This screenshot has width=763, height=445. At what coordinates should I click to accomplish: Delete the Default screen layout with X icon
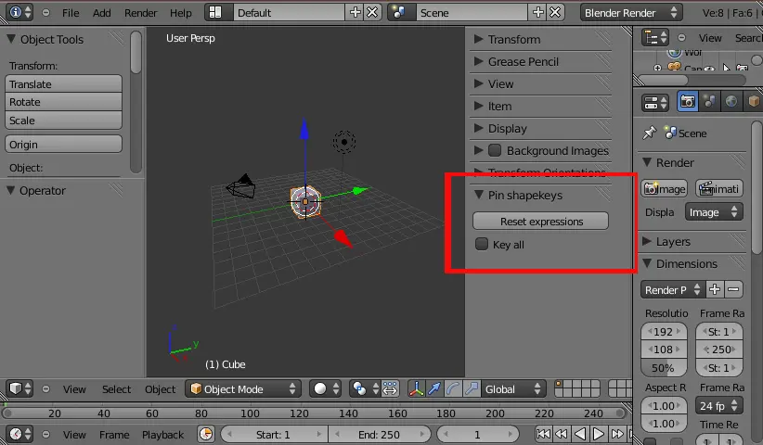click(x=372, y=13)
